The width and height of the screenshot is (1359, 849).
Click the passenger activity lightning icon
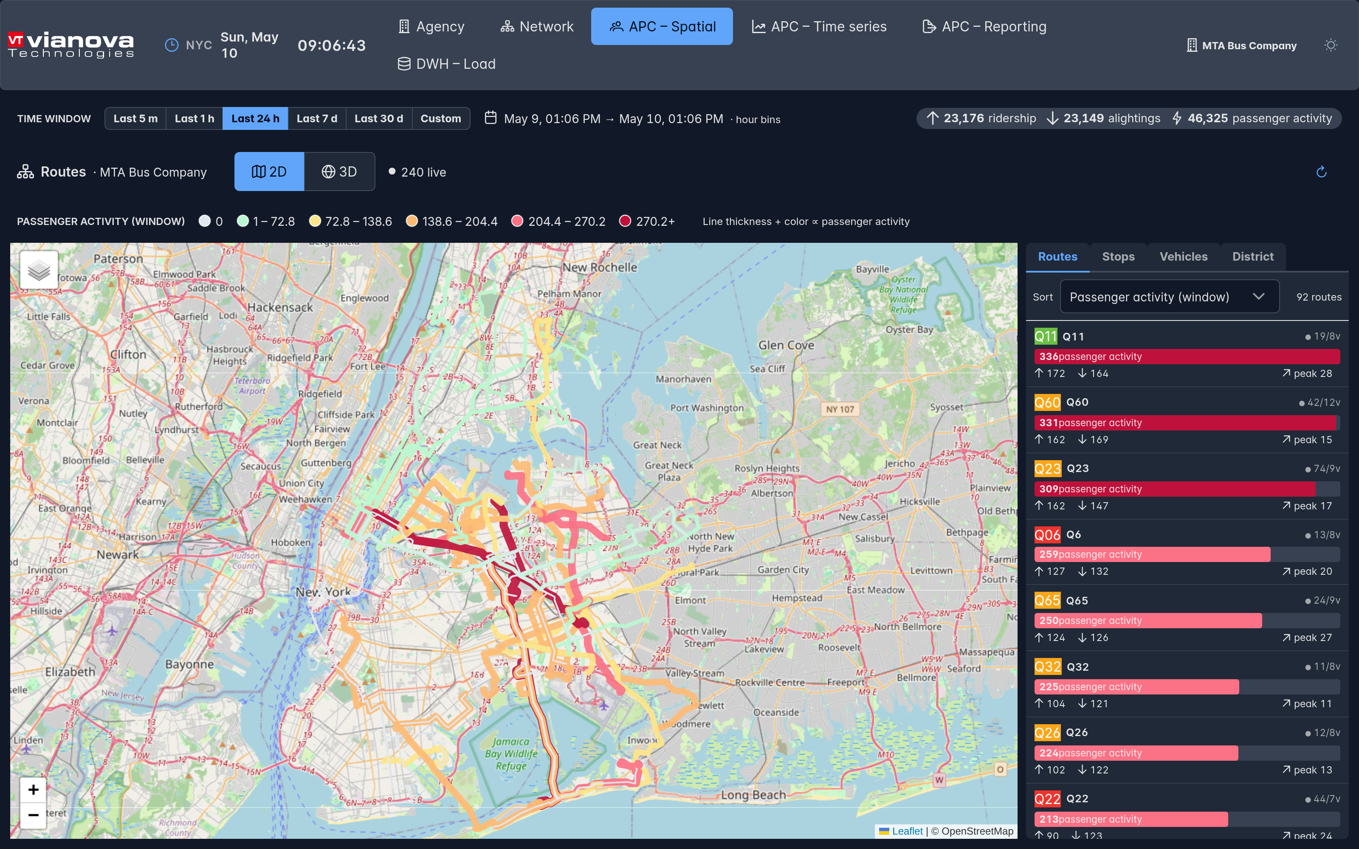[x=1176, y=118]
